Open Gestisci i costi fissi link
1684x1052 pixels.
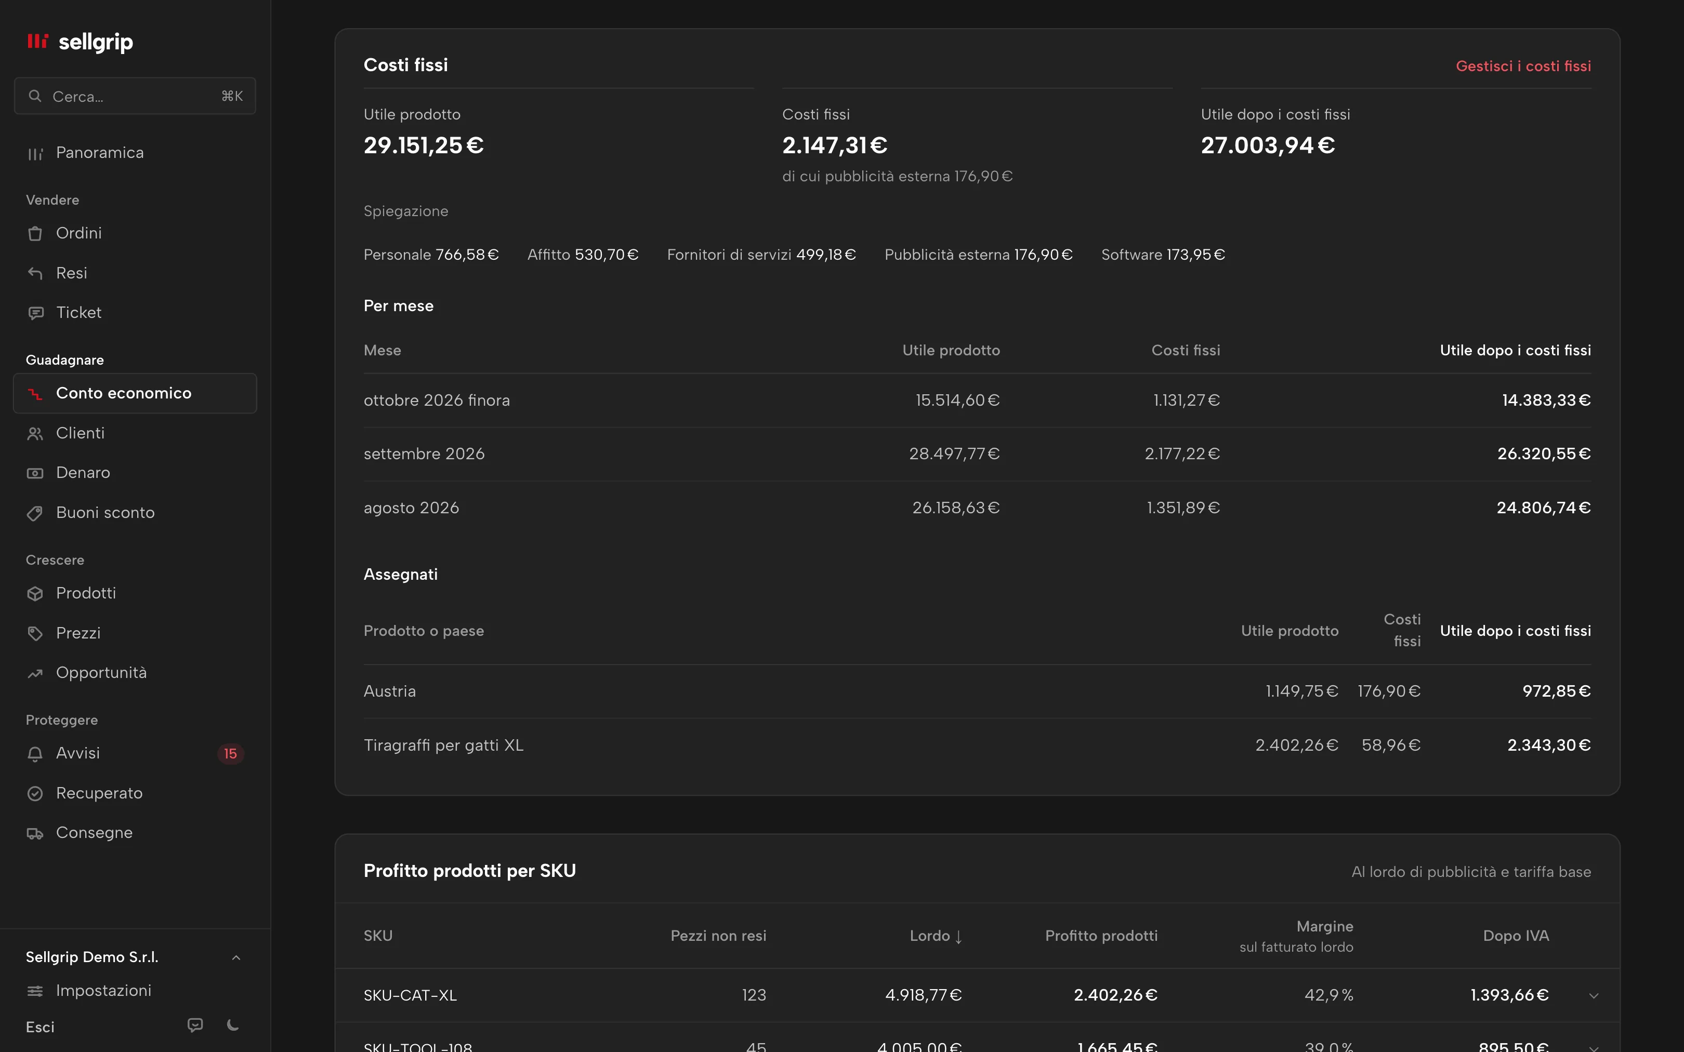click(x=1523, y=66)
